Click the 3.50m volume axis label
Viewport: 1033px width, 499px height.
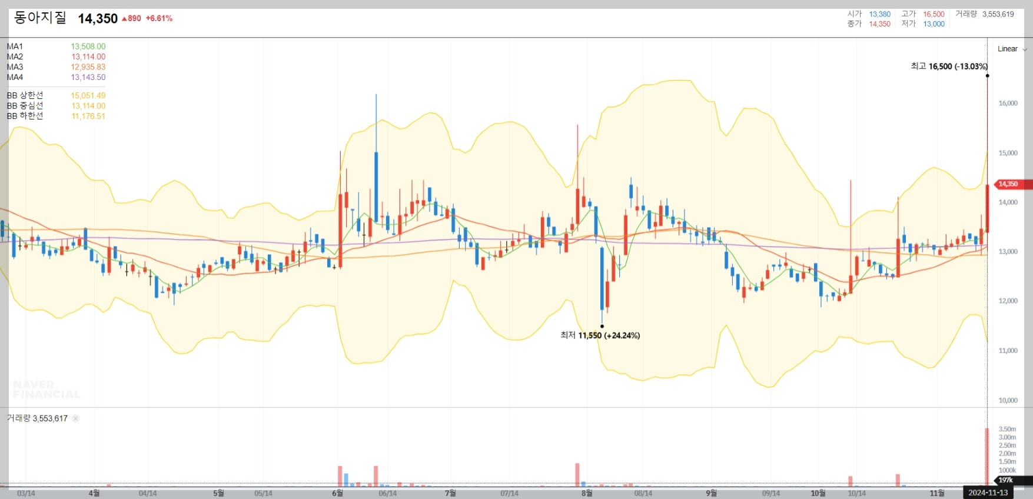(1007, 430)
